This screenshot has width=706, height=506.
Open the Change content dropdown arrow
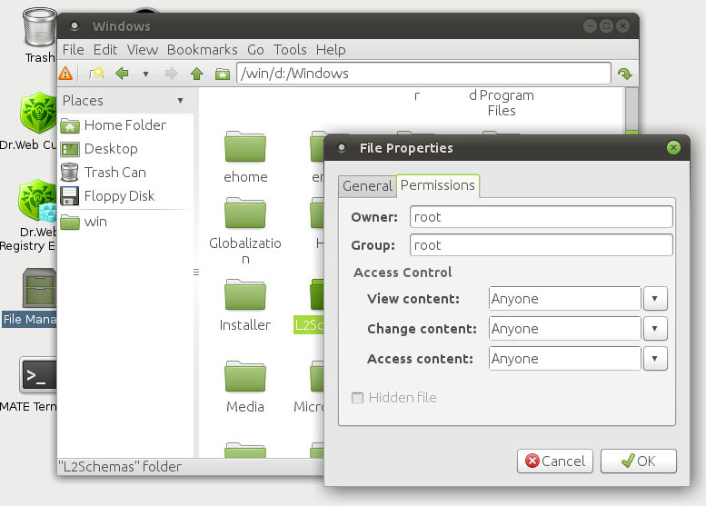pyautogui.click(x=655, y=329)
